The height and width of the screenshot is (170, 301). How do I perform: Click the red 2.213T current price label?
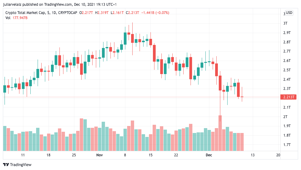(289, 97)
